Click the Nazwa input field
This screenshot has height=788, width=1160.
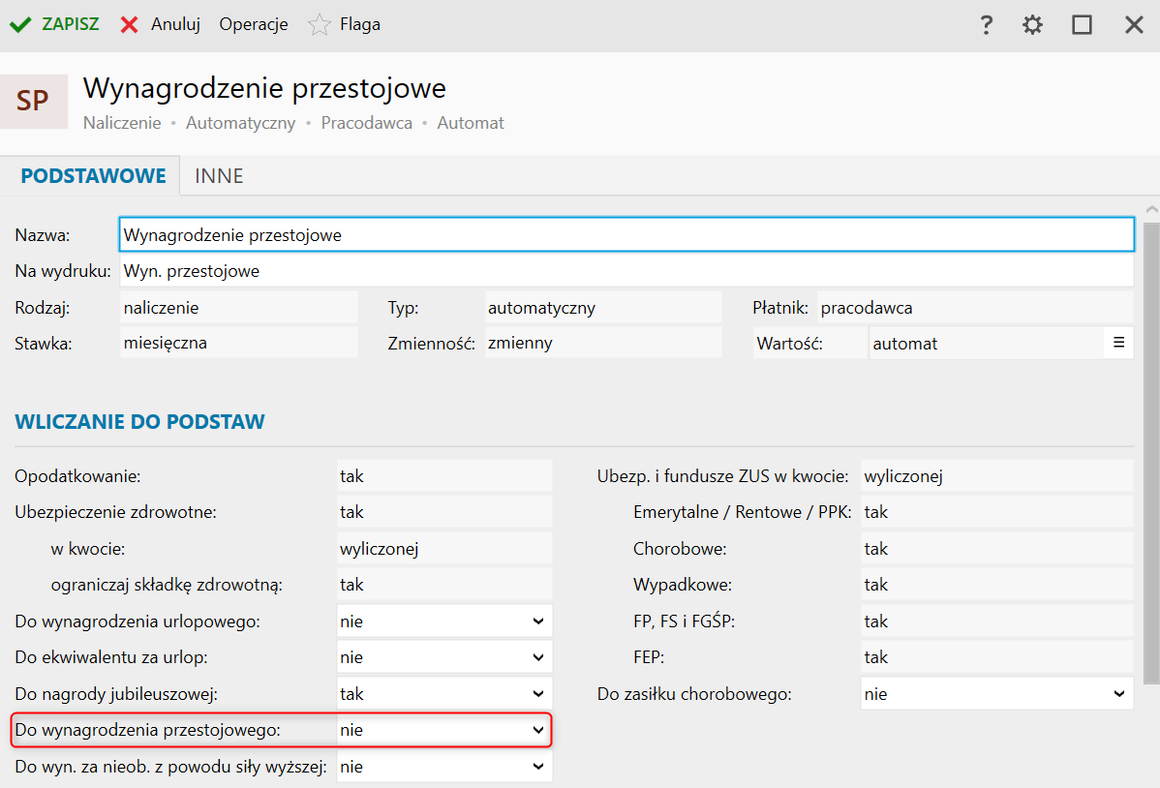626,234
